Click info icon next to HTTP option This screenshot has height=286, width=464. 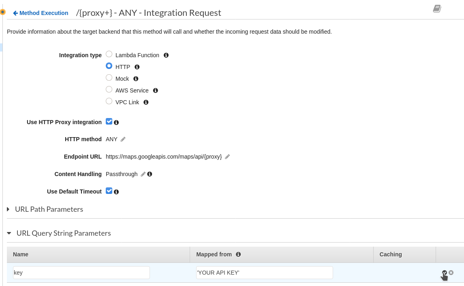[x=137, y=67]
